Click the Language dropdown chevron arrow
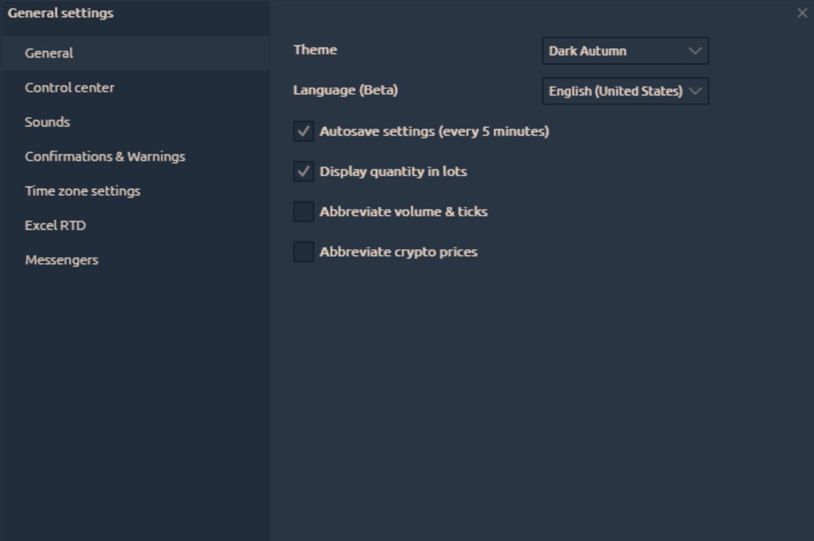 click(x=696, y=91)
